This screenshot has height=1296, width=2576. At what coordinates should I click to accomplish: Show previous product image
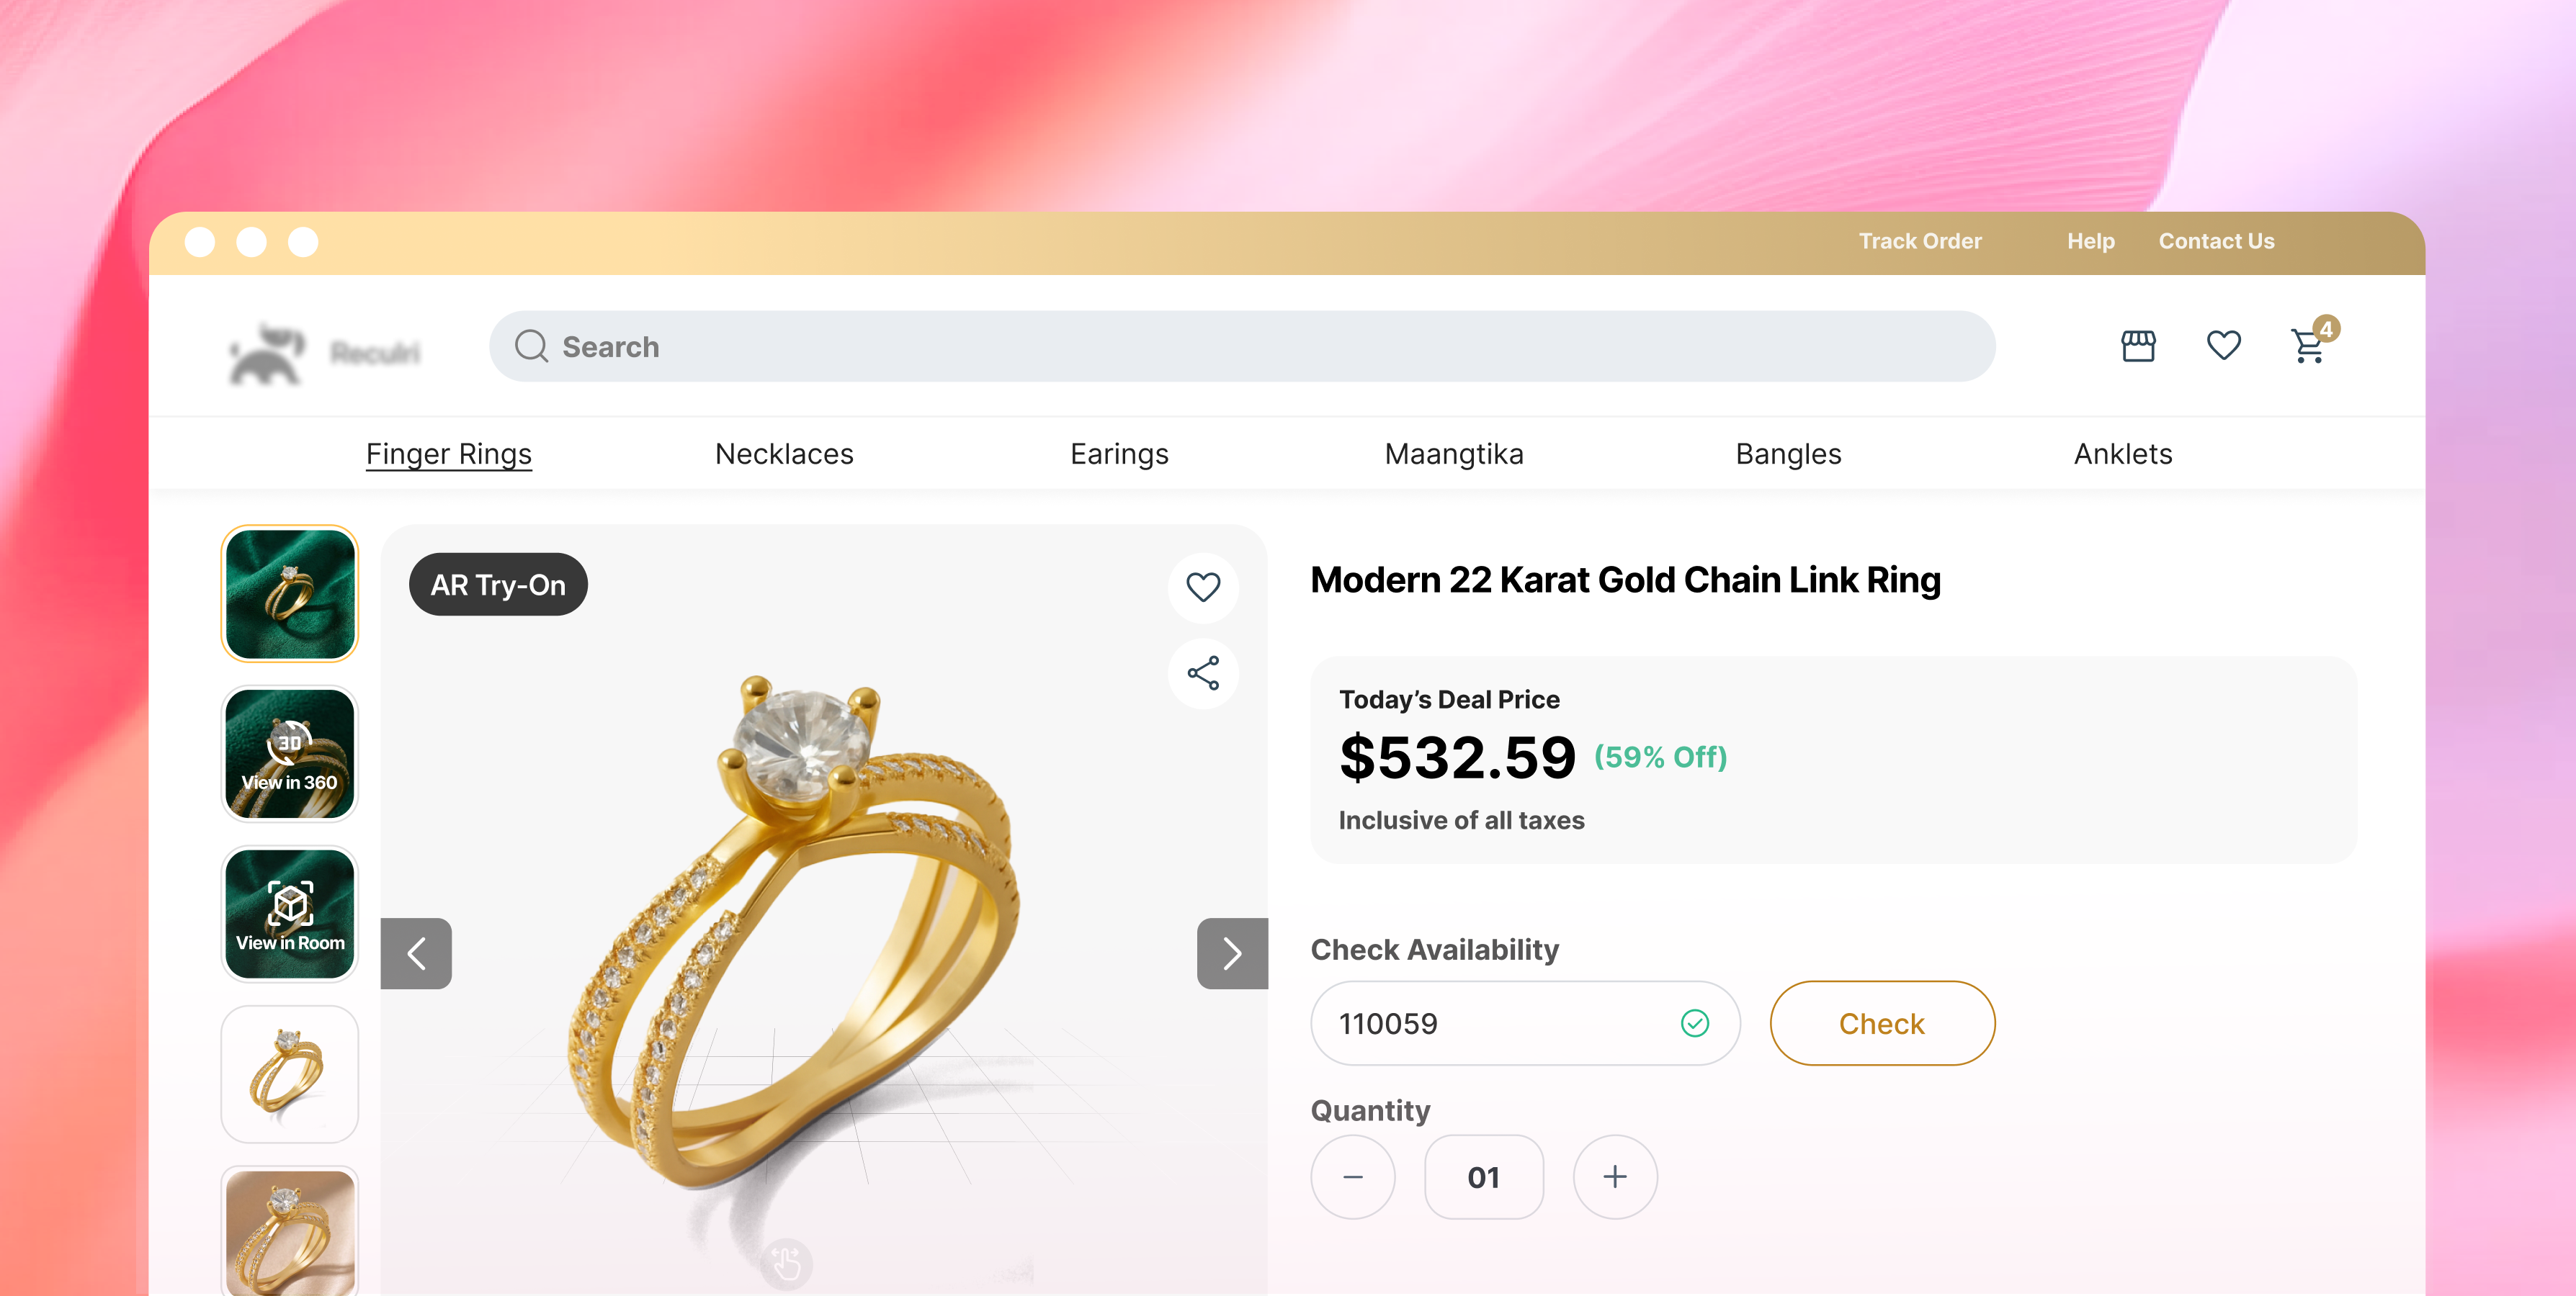tap(416, 953)
